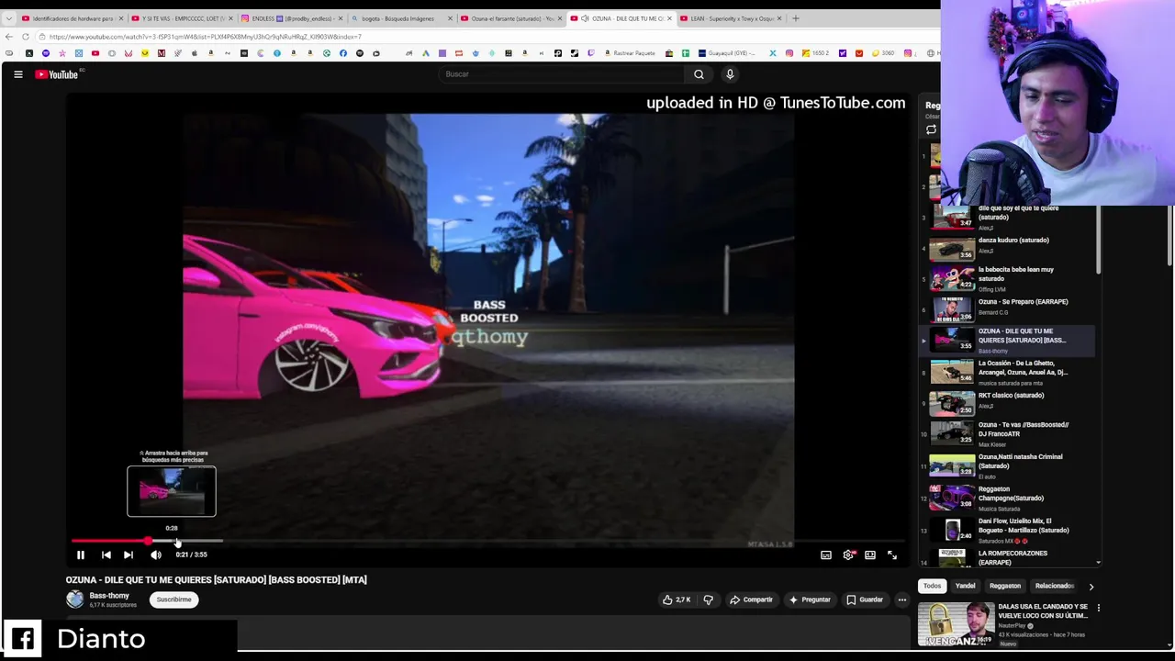Click the playlist panel scrollbar
Viewport: 1175px width, 661px height.
[x=1098, y=239]
